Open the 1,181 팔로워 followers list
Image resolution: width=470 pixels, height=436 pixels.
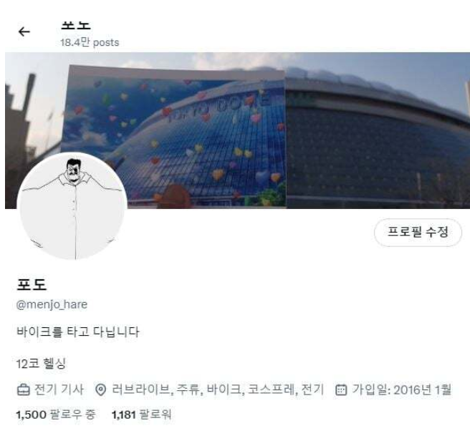tap(141, 415)
